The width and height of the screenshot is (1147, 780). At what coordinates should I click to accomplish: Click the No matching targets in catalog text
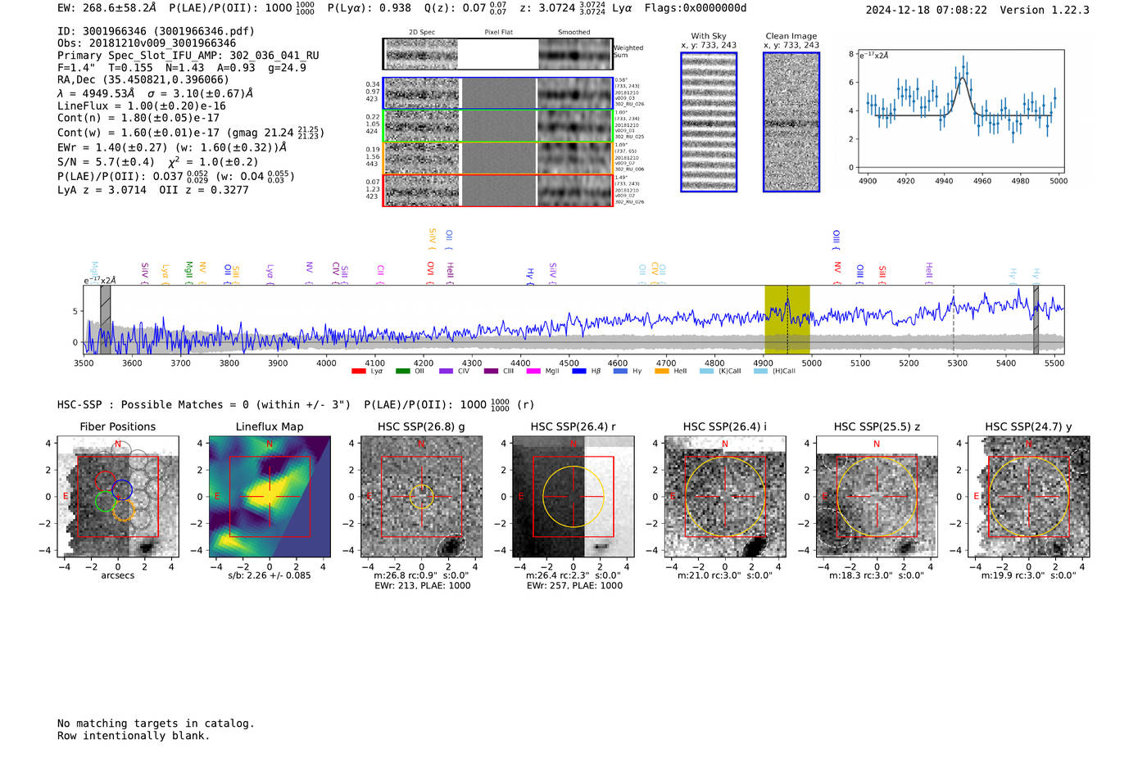coord(156,724)
